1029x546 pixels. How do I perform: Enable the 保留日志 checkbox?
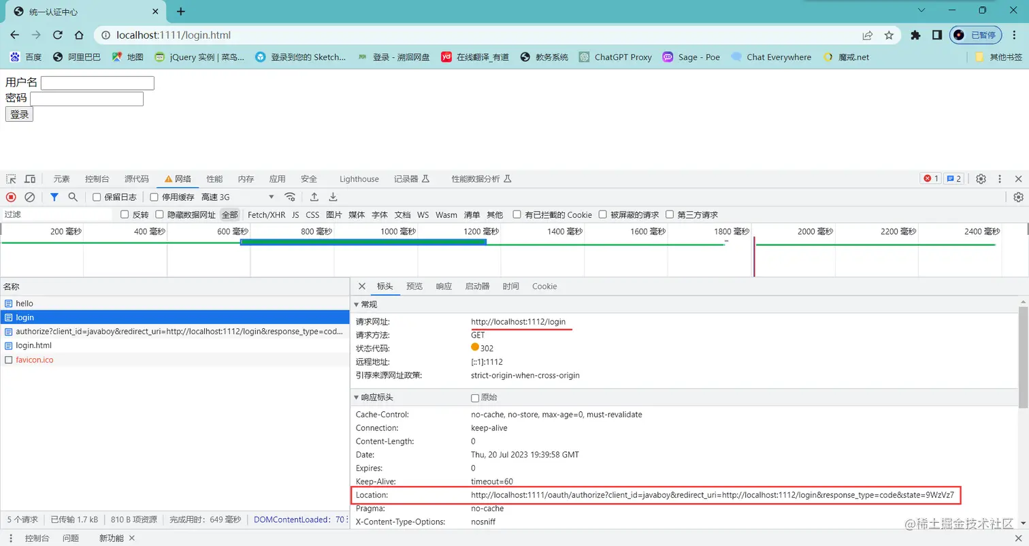pyautogui.click(x=97, y=197)
